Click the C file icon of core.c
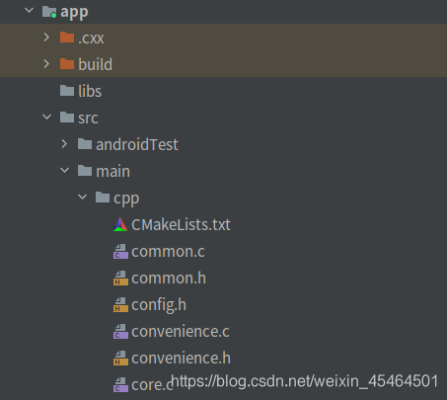447x400 pixels. click(120, 384)
